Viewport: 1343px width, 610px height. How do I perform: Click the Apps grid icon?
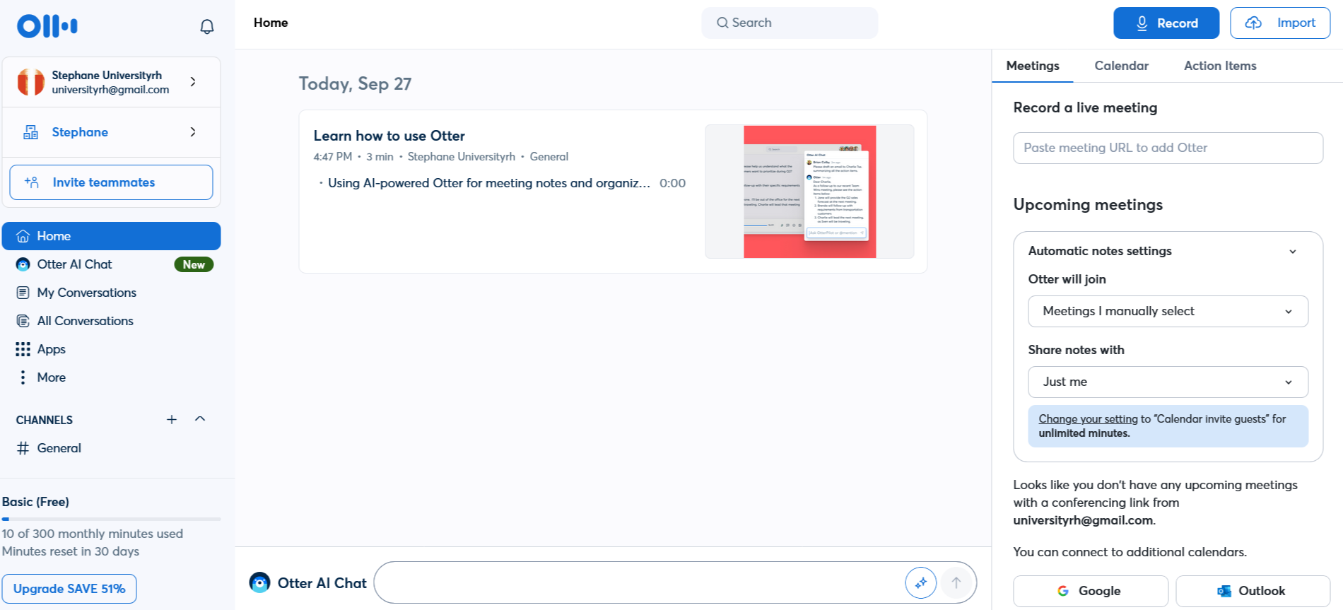point(23,349)
